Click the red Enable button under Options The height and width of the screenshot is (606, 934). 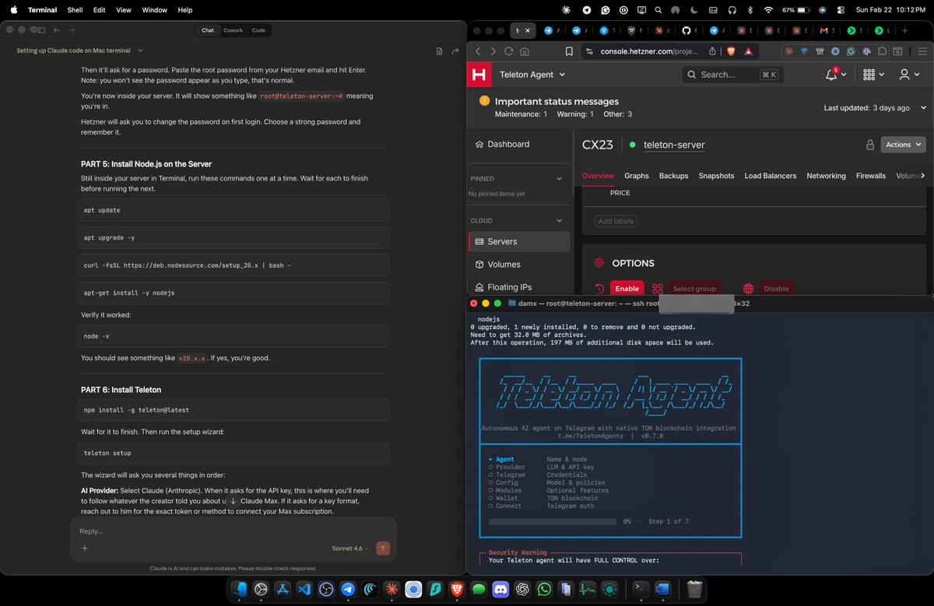pos(627,289)
